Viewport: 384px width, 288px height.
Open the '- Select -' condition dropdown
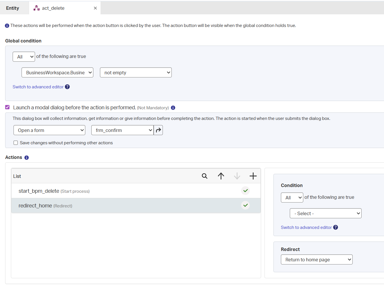click(x=326, y=213)
